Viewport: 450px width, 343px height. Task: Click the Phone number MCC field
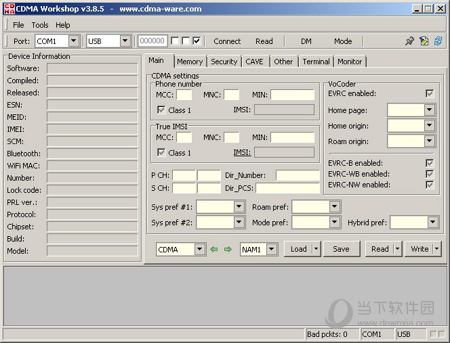[184, 95]
